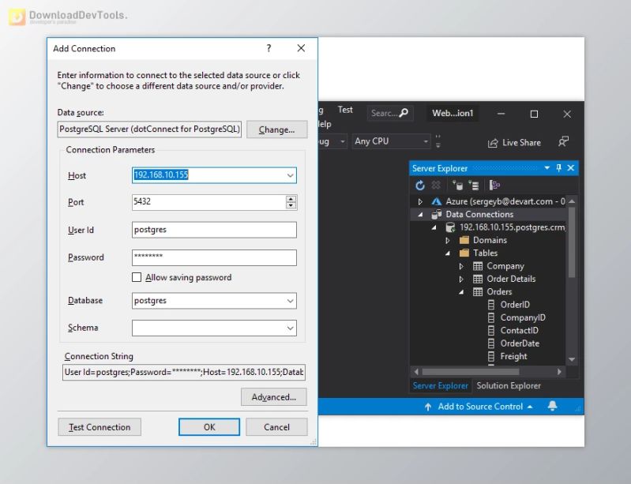Click the purple diagram icon in Server Explorer toolbar
The image size is (631, 484).
click(494, 185)
